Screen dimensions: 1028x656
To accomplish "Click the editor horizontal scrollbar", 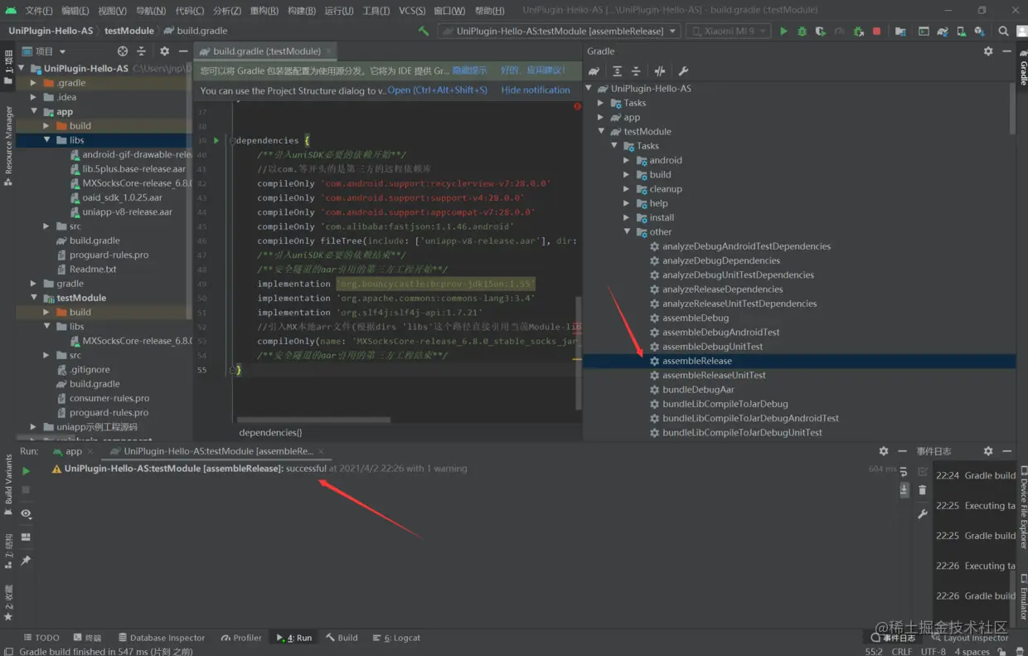I will [x=314, y=420].
